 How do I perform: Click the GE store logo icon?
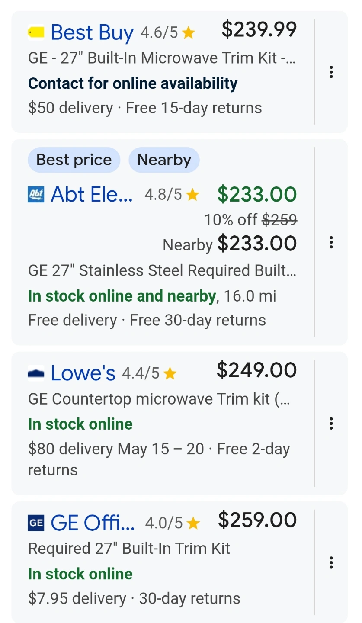click(x=36, y=523)
